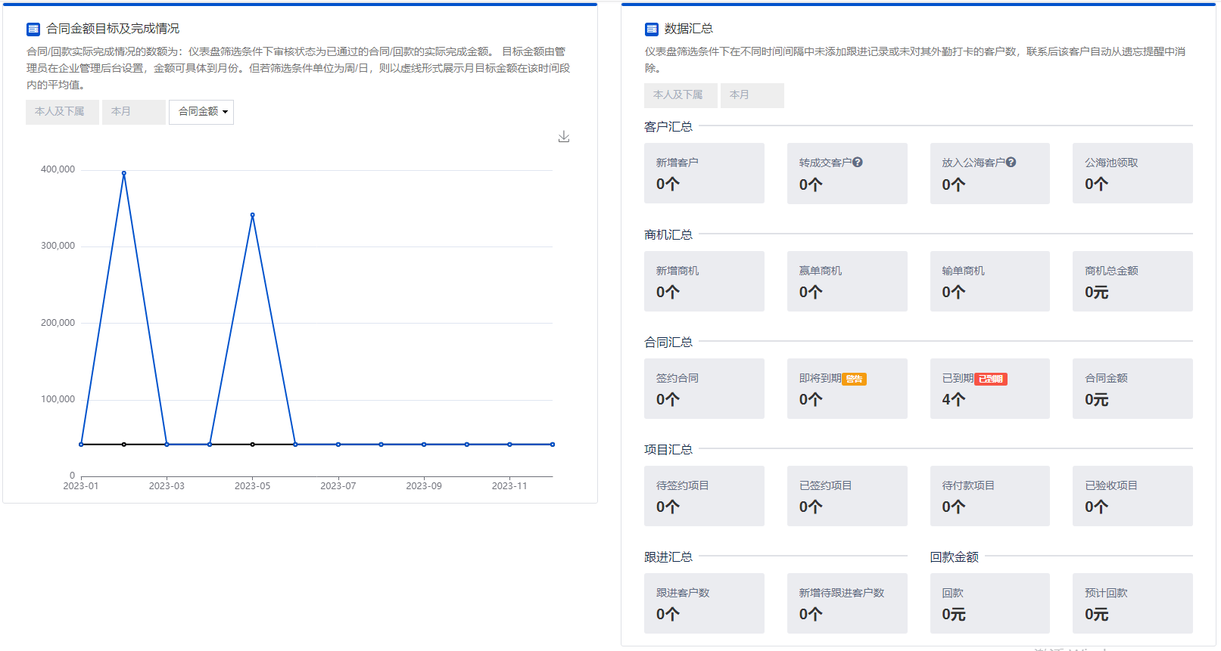Screen dimensions: 1221x651
Task: Click the 跟进客户数 card
Action: pyautogui.click(x=704, y=603)
